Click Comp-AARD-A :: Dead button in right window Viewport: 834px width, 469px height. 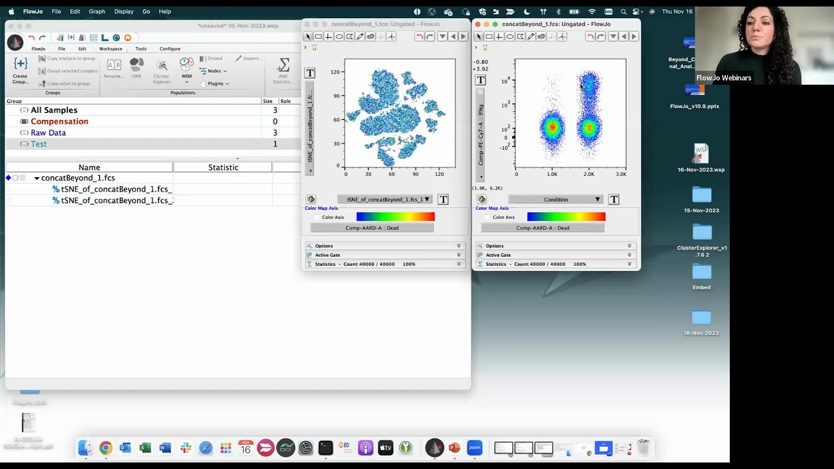tap(543, 228)
